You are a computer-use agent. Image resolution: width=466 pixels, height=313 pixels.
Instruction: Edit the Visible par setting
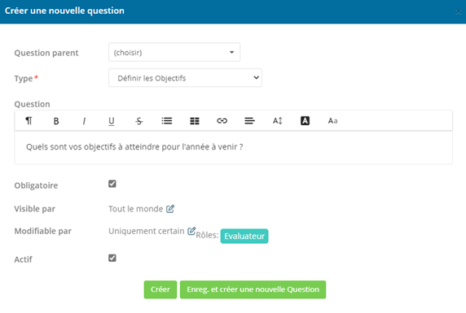click(x=170, y=209)
